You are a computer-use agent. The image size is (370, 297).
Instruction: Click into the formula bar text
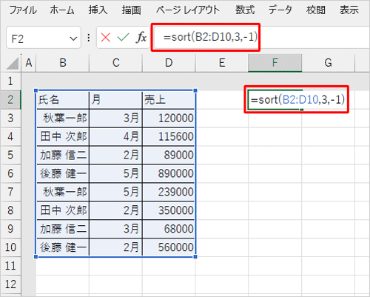(210, 37)
